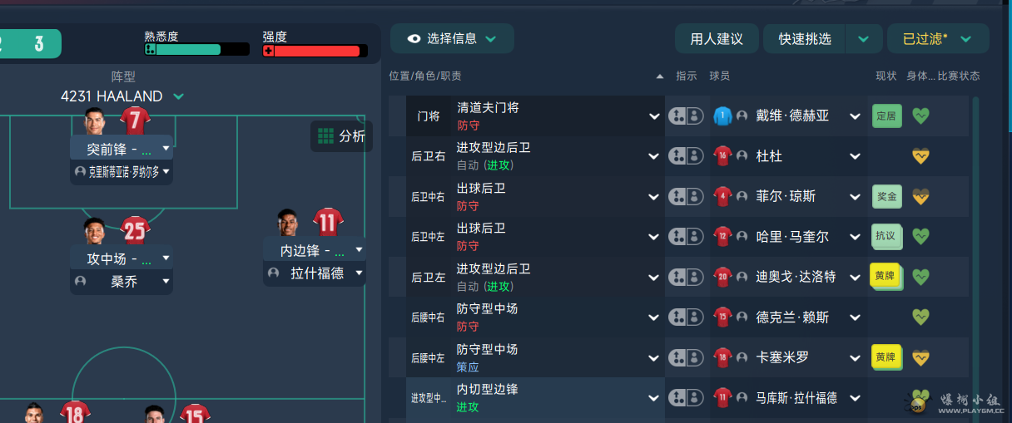Click the green heart condition for 哈里·马奎尔
This screenshot has height=423, width=1012.
pyautogui.click(x=920, y=236)
